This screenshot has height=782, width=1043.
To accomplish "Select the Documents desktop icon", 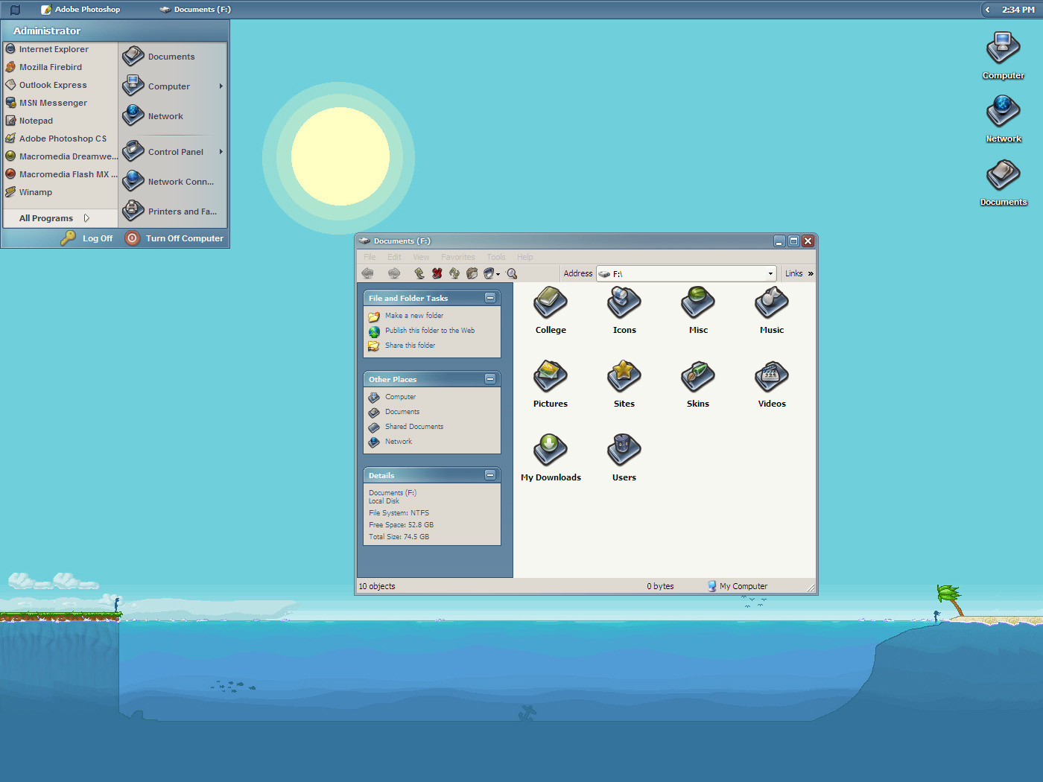I will pos(1003,182).
